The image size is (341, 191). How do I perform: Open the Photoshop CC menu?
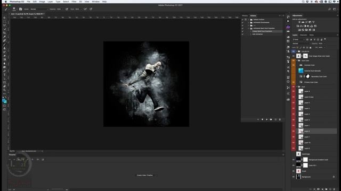(17, 2)
